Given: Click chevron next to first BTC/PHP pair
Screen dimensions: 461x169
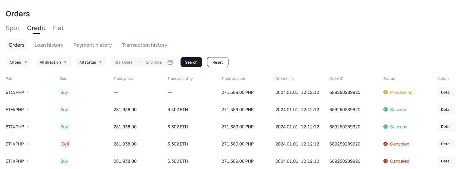Looking at the screenshot, I should tap(28, 92).
